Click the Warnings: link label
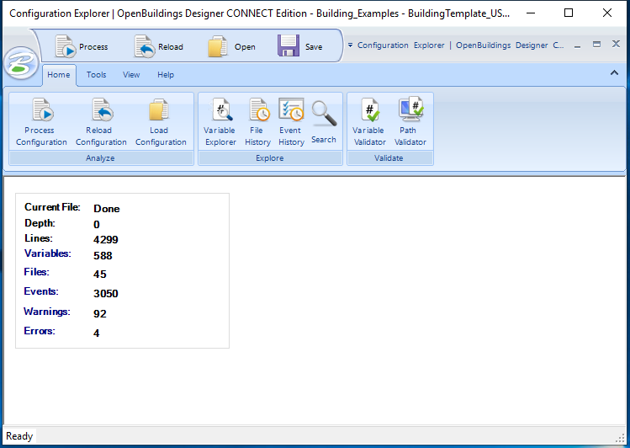 click(47, 312)
